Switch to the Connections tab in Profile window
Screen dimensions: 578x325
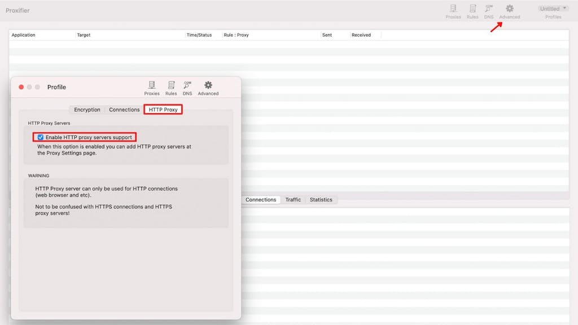[124, 110]
